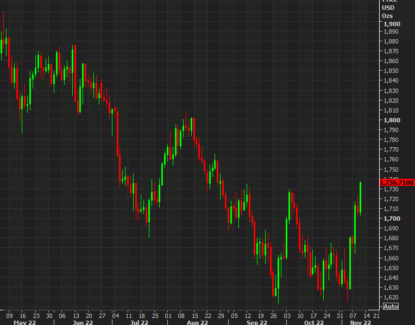This screenshot has height=325, width=415.
Task: Click the 09 date tick in May
Action: (x=9, y=316)
